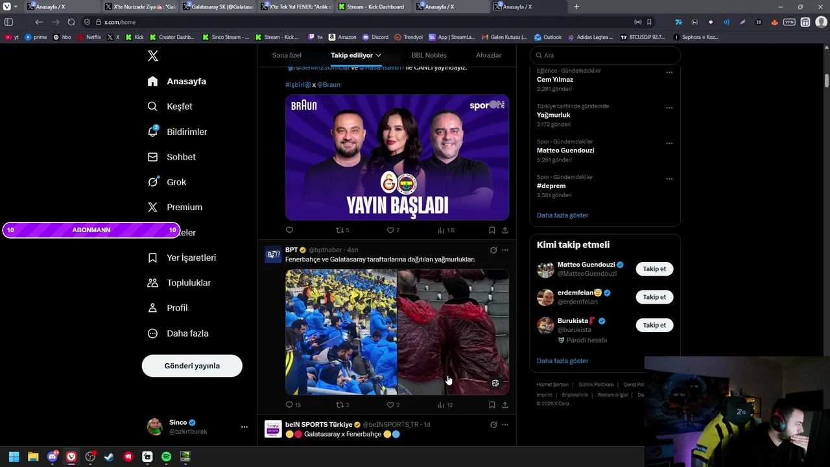Click the #işbirliği hashtag
The height and width of the screenshot is (467, 830).
click(x=298, y=84)
